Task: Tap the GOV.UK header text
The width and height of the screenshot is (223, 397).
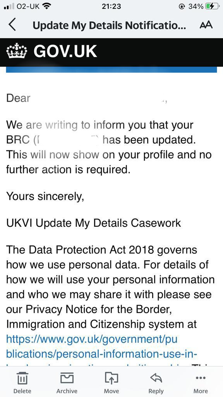Action: (65, 51)
